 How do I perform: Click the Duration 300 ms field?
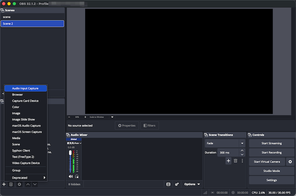(x=228, y=153)
